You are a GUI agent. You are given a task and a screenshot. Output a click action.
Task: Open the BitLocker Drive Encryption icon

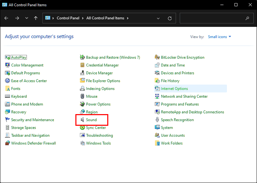157,57
